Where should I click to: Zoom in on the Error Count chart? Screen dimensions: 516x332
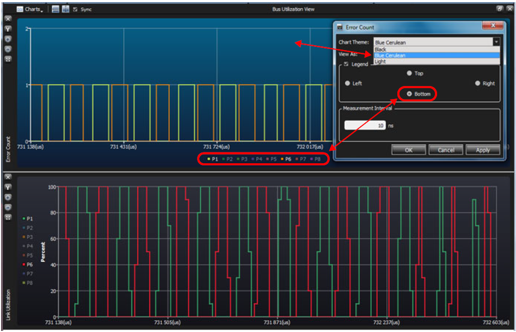pos(8,39)
